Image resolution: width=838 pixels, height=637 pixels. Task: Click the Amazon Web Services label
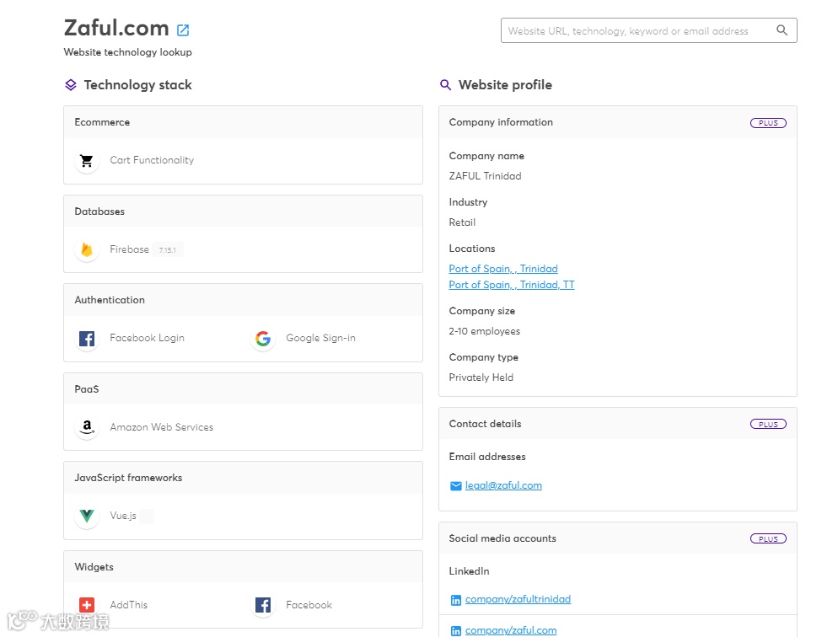161,427
